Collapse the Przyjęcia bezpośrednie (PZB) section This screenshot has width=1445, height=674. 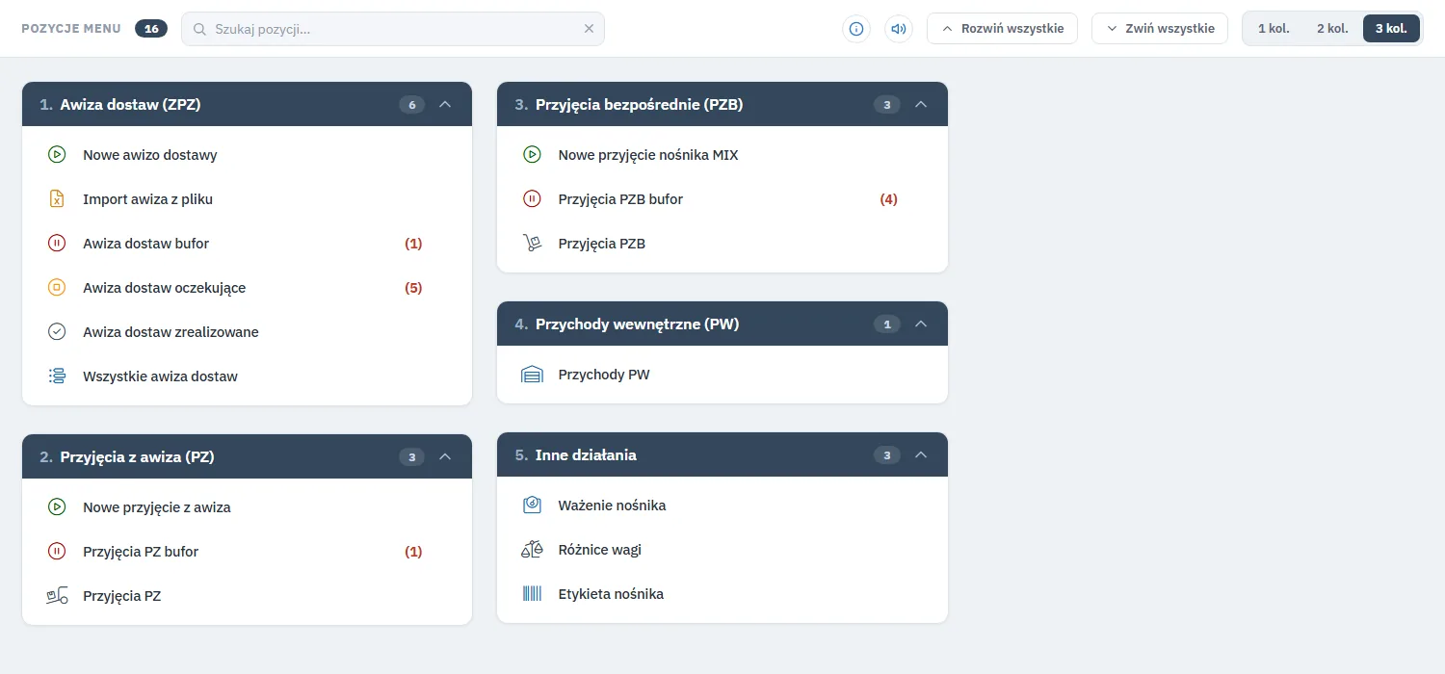pyautogui.click(x=920, y=105)
